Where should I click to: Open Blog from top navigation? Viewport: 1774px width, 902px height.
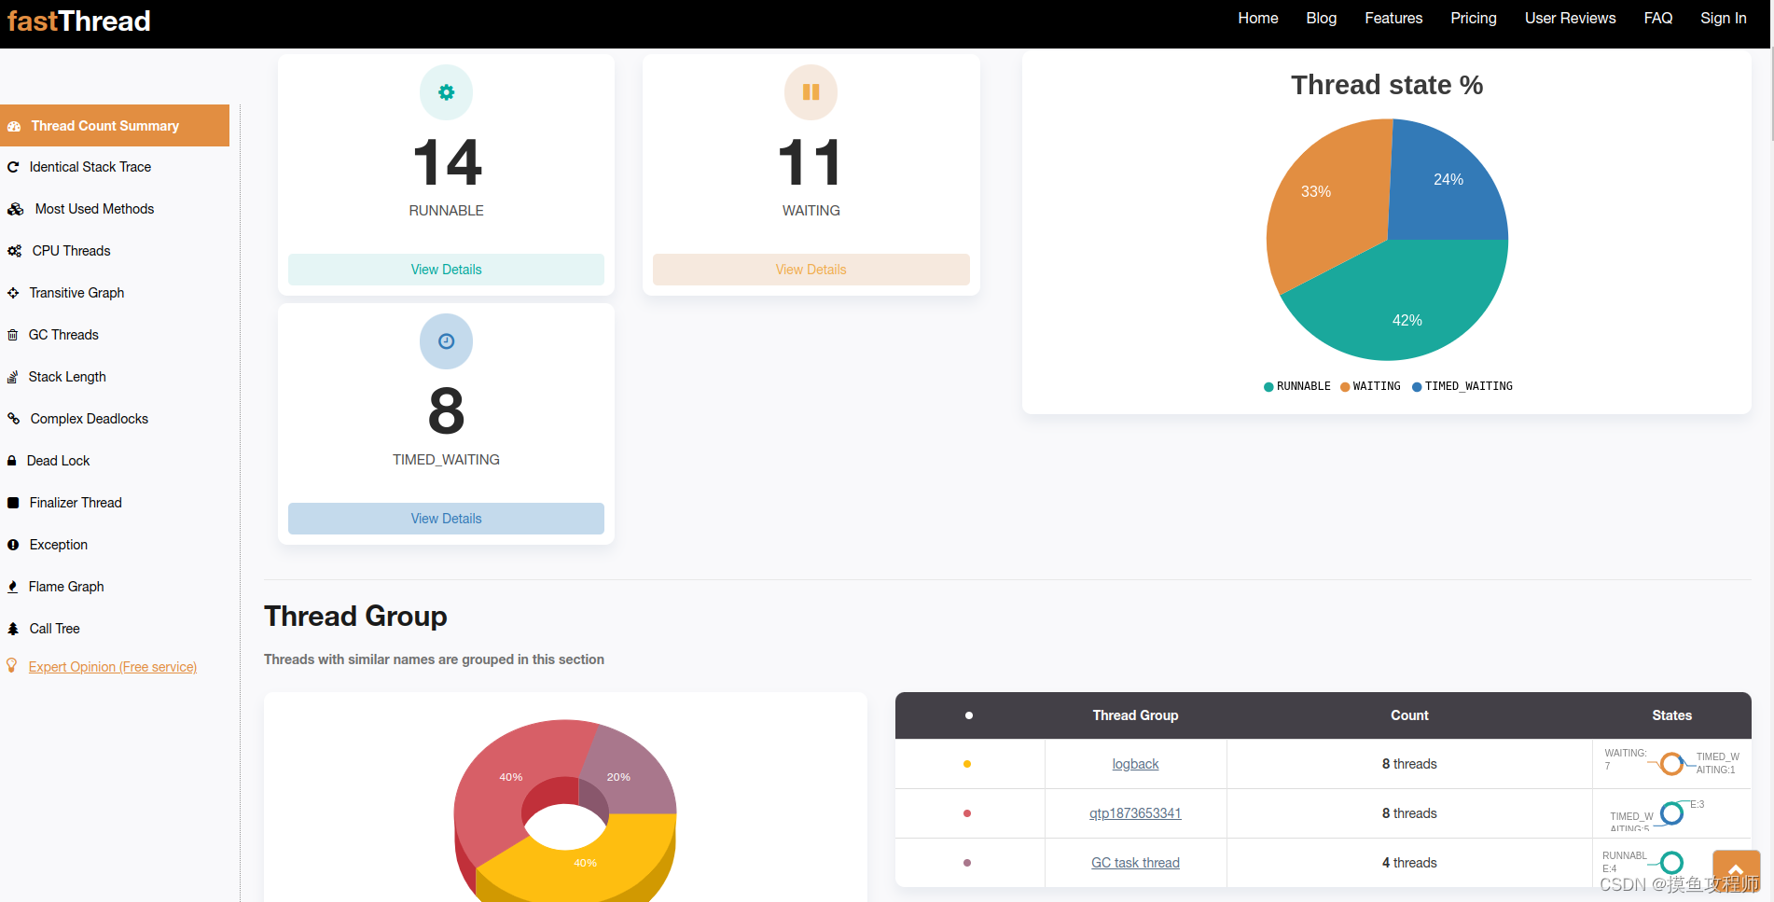1322,18
